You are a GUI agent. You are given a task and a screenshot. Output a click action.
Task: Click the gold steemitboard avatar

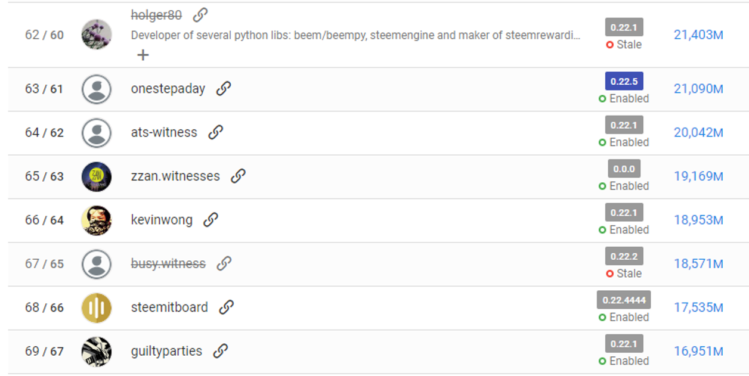(96, 307)
